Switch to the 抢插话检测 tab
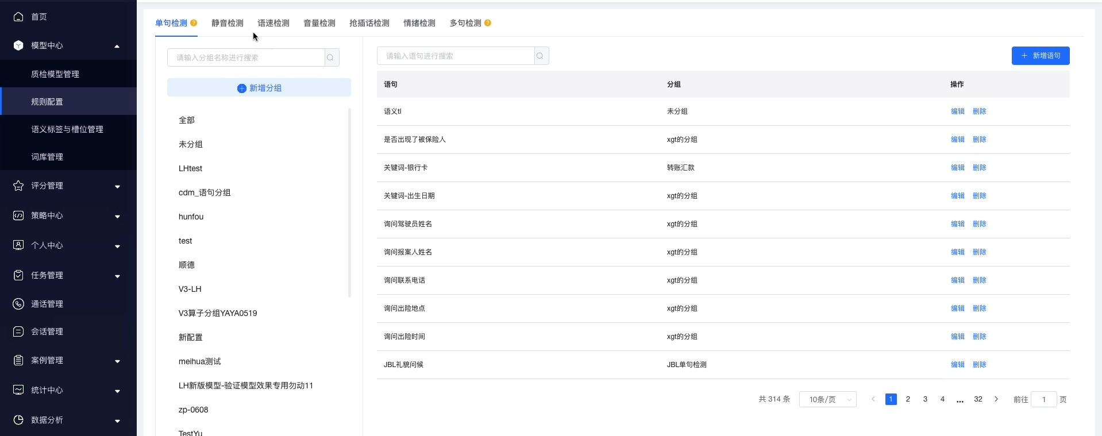Viewport: 1102px width, 436px height. click(x=369, y=23)
